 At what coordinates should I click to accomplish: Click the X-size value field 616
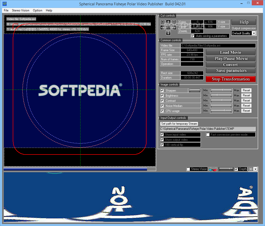click(x=210, y=22)
